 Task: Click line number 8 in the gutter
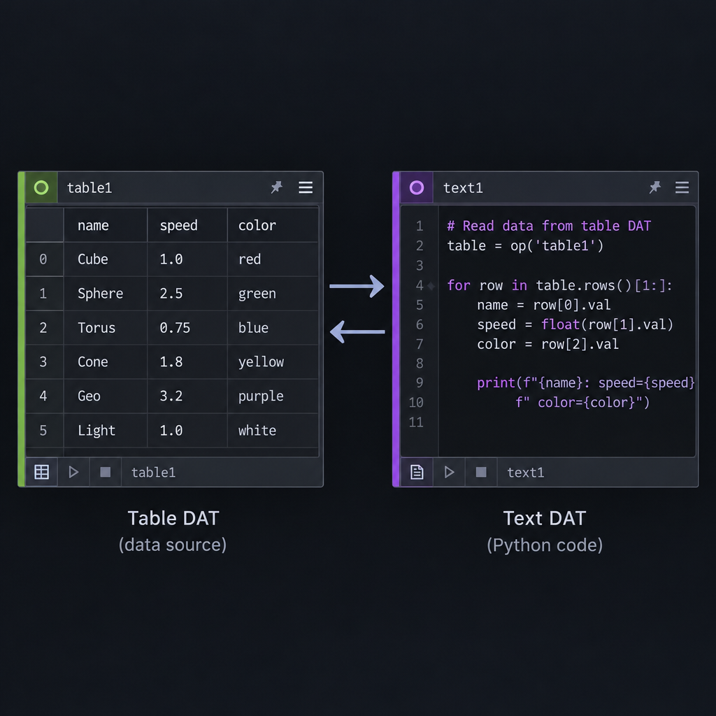pyautogui.click(x=420, y=364)
